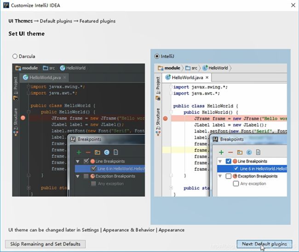299x252 pixels.
Task: Click the UI Themes breadcrumb step
Action: point(21,21)
